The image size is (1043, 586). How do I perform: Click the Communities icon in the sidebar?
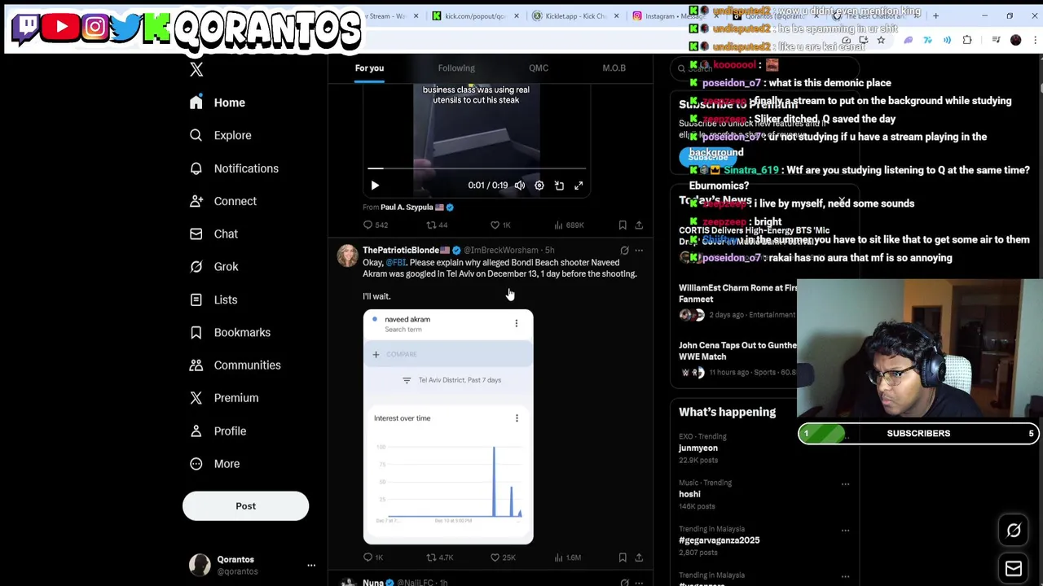click(x=196, y=365)
